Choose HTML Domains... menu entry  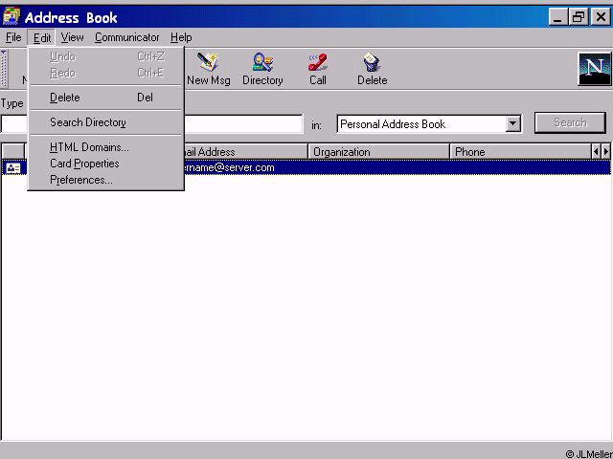coord(105,147)
